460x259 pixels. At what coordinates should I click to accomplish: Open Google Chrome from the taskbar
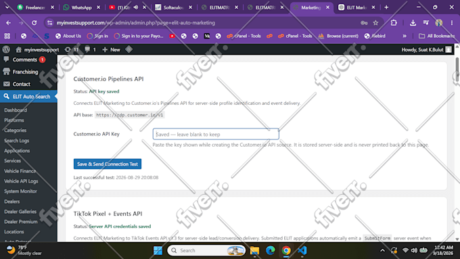(286, 250)
